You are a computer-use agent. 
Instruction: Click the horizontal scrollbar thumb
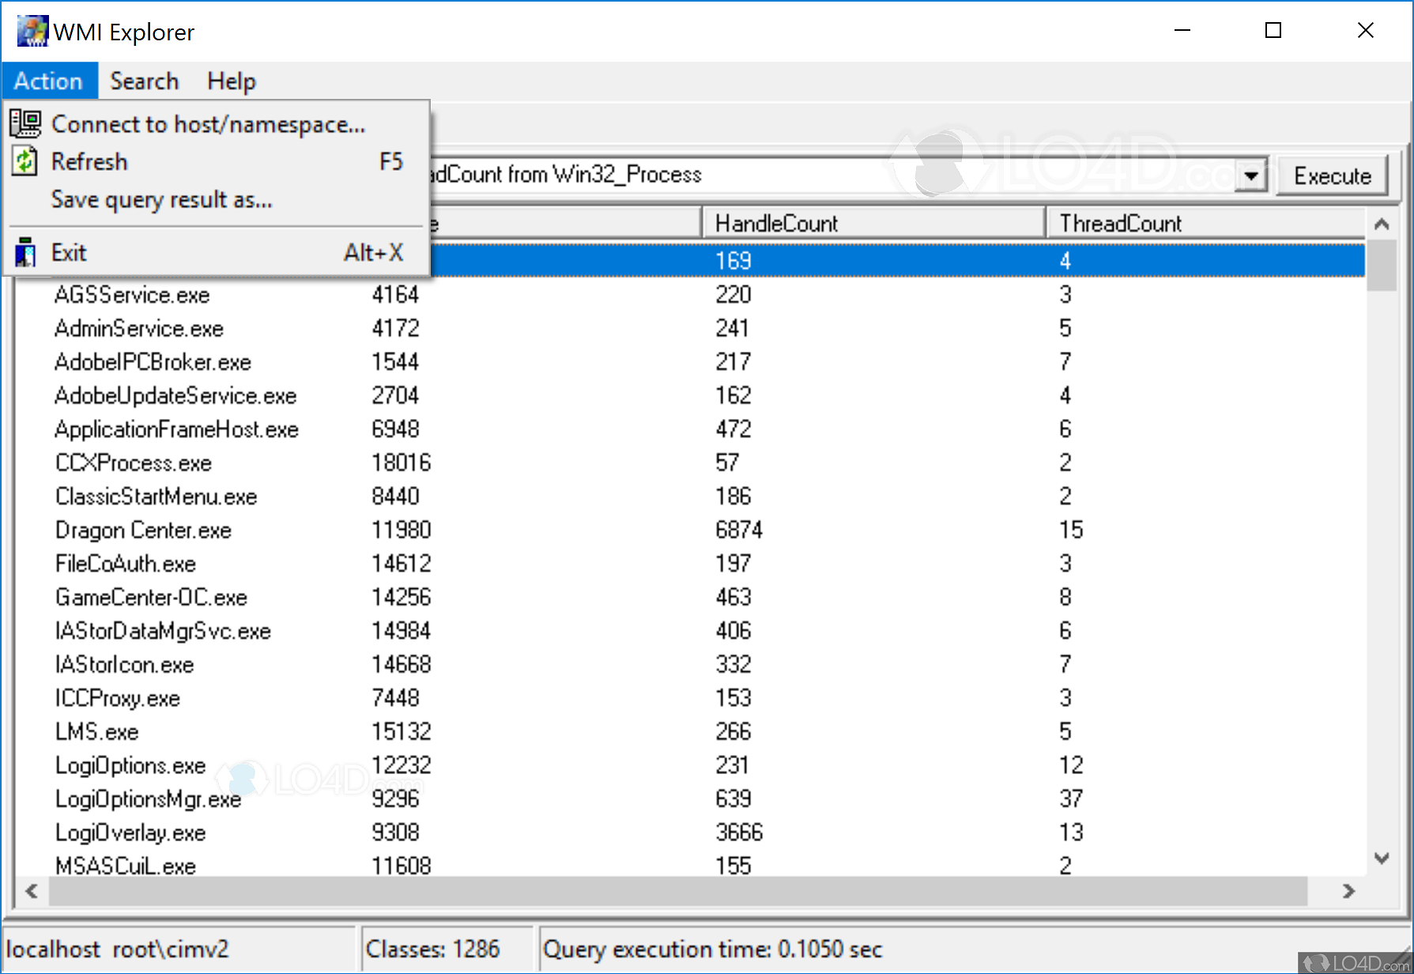tap(677, 891)
